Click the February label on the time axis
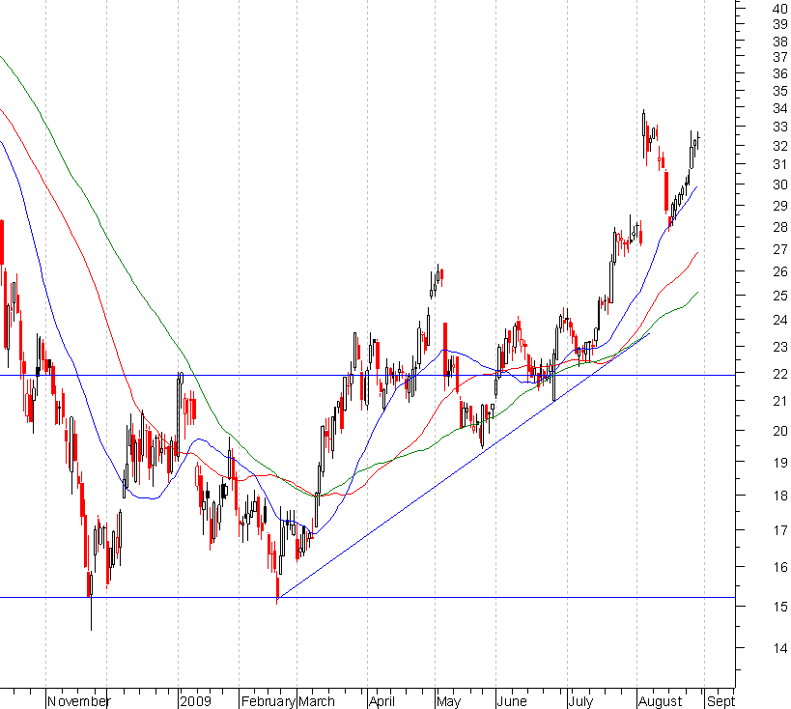Image resolution: width=791 pixels, height=709 pixels. pyautogui.click(x=268, y=701)
